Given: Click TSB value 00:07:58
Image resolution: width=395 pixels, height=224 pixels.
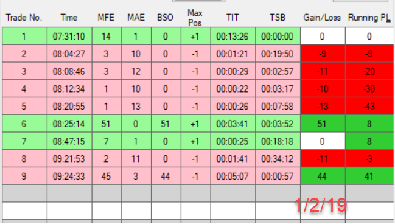Looking at the screenshot, I should pos(278,106).
